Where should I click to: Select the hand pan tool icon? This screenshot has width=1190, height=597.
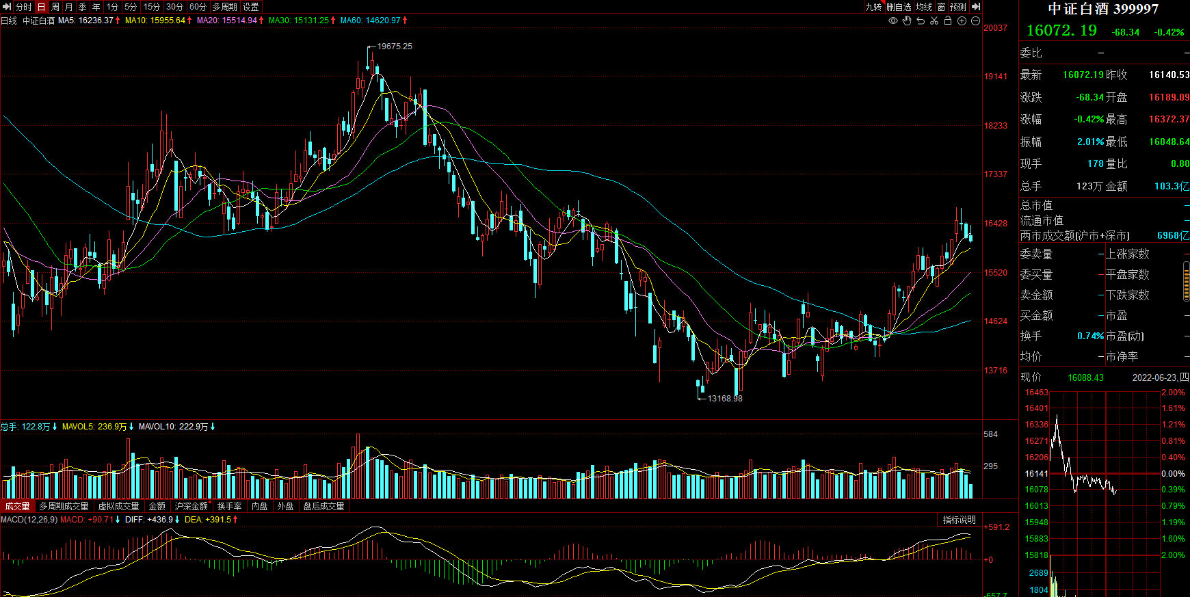point(907,21)
